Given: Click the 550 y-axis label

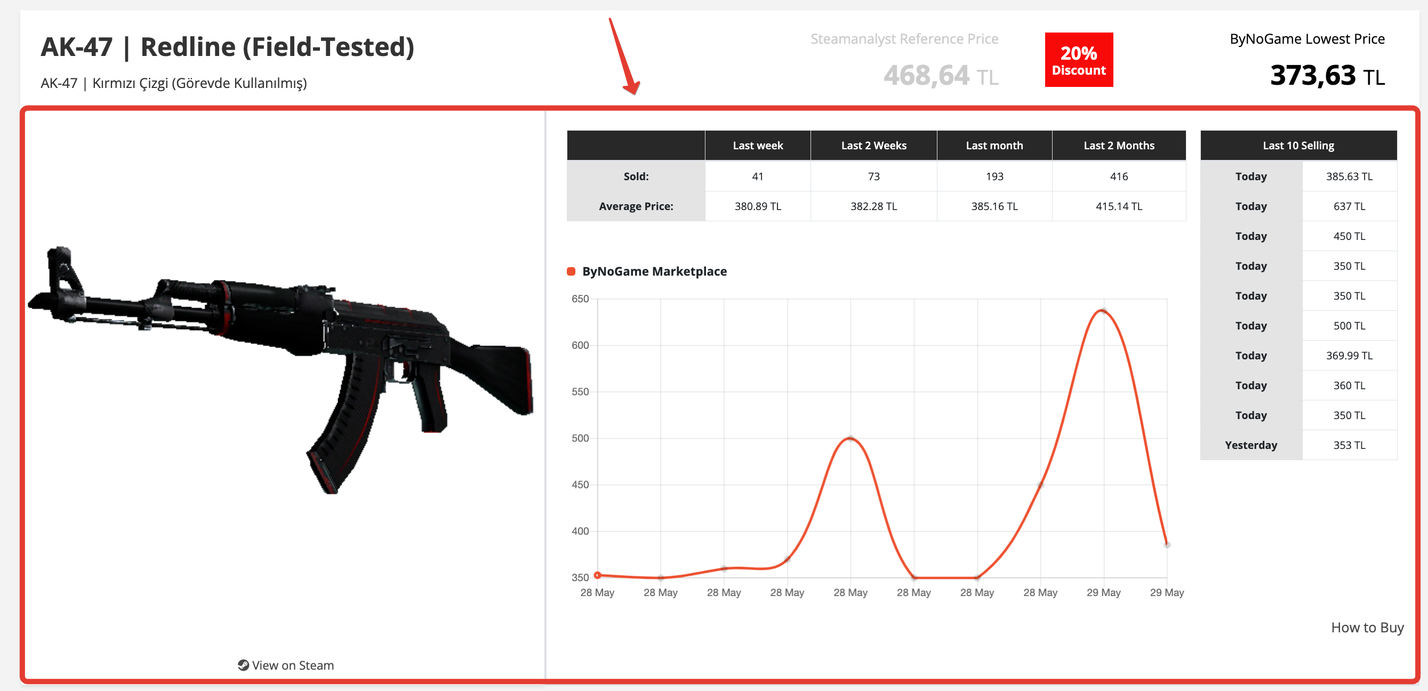Looking at the screenshot, I should click(x=580, y=392).
